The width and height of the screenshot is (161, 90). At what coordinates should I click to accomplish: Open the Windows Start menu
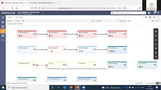coord(3,87)
